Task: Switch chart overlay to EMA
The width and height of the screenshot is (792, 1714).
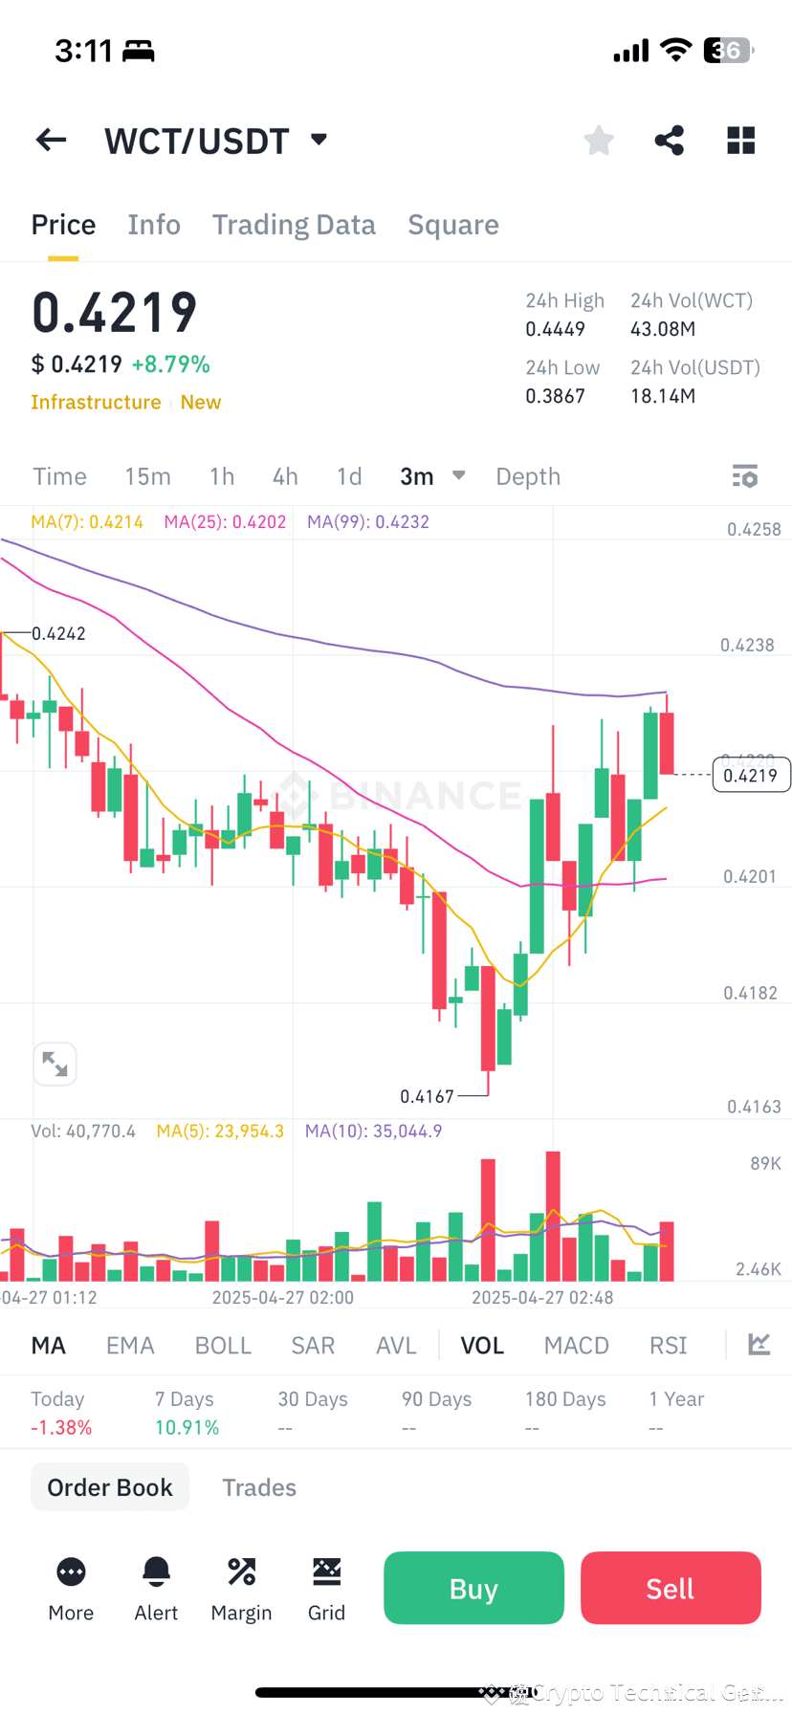Action: click(130, 1345)
